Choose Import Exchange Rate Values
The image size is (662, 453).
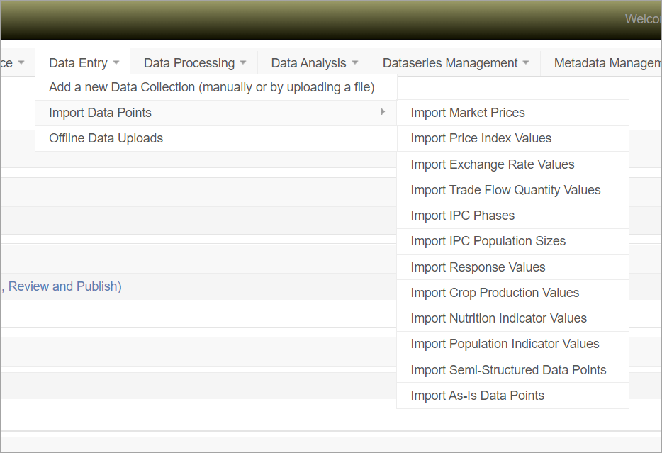(493, 164)
